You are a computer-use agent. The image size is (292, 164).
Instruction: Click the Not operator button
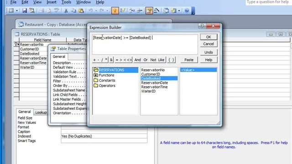pos(153,60)
